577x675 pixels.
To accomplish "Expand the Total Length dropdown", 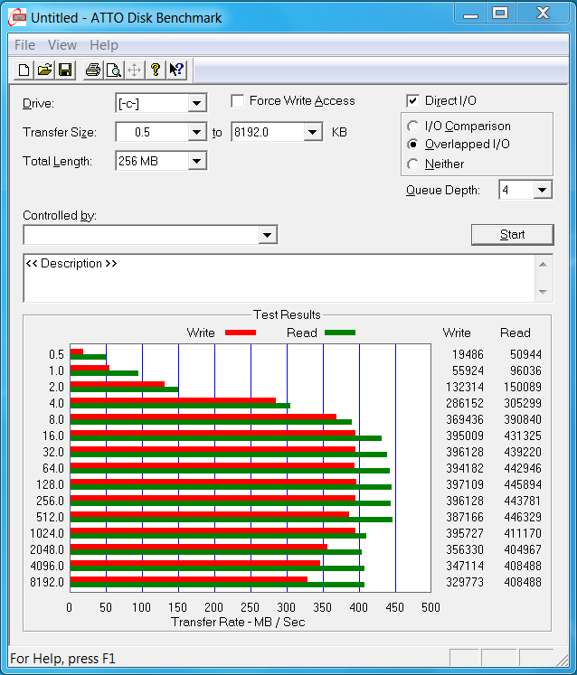I will pyautogui.click(x=196, y=162).
